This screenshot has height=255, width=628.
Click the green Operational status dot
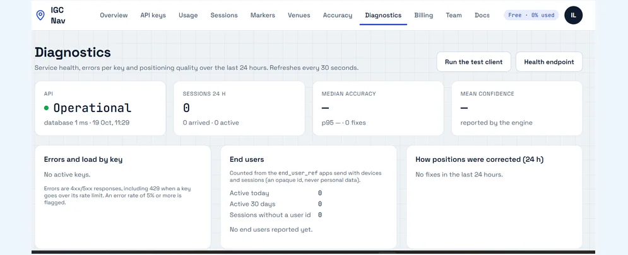tap(47, 108)
